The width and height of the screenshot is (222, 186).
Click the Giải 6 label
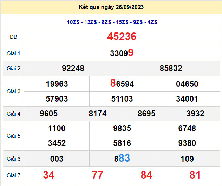13,159
